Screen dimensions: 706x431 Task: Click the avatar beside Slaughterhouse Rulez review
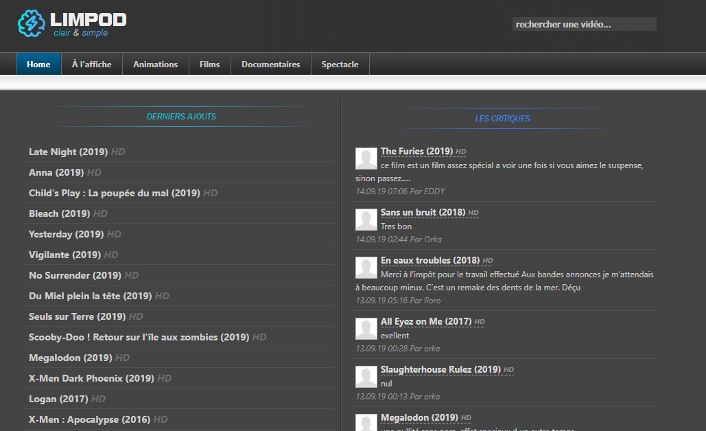click(366, 377)
